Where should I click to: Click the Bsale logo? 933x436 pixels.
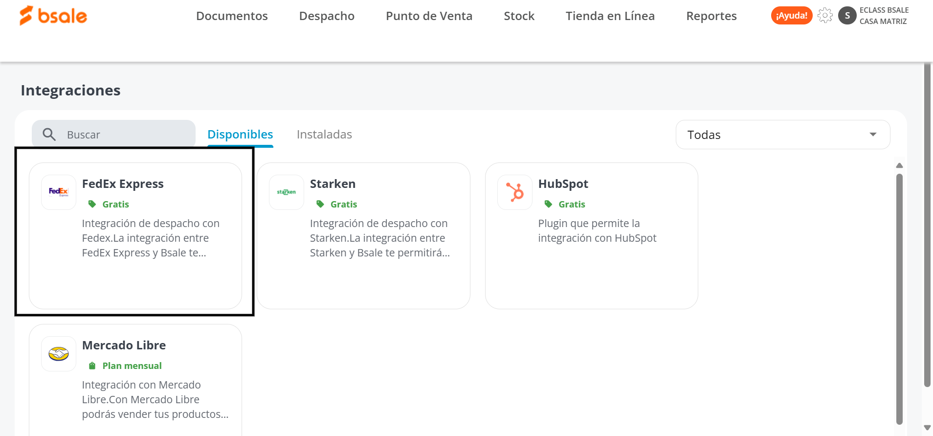pos(53,16)
